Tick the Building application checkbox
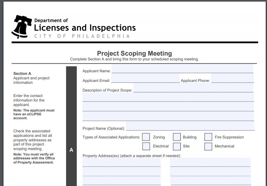 [x=177, y=137]
